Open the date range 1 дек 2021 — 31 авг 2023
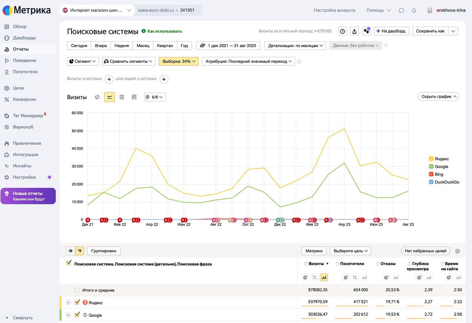Screen dimensions: 472x323 (228, 45)
